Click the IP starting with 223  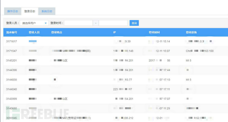tap(123, 89)
